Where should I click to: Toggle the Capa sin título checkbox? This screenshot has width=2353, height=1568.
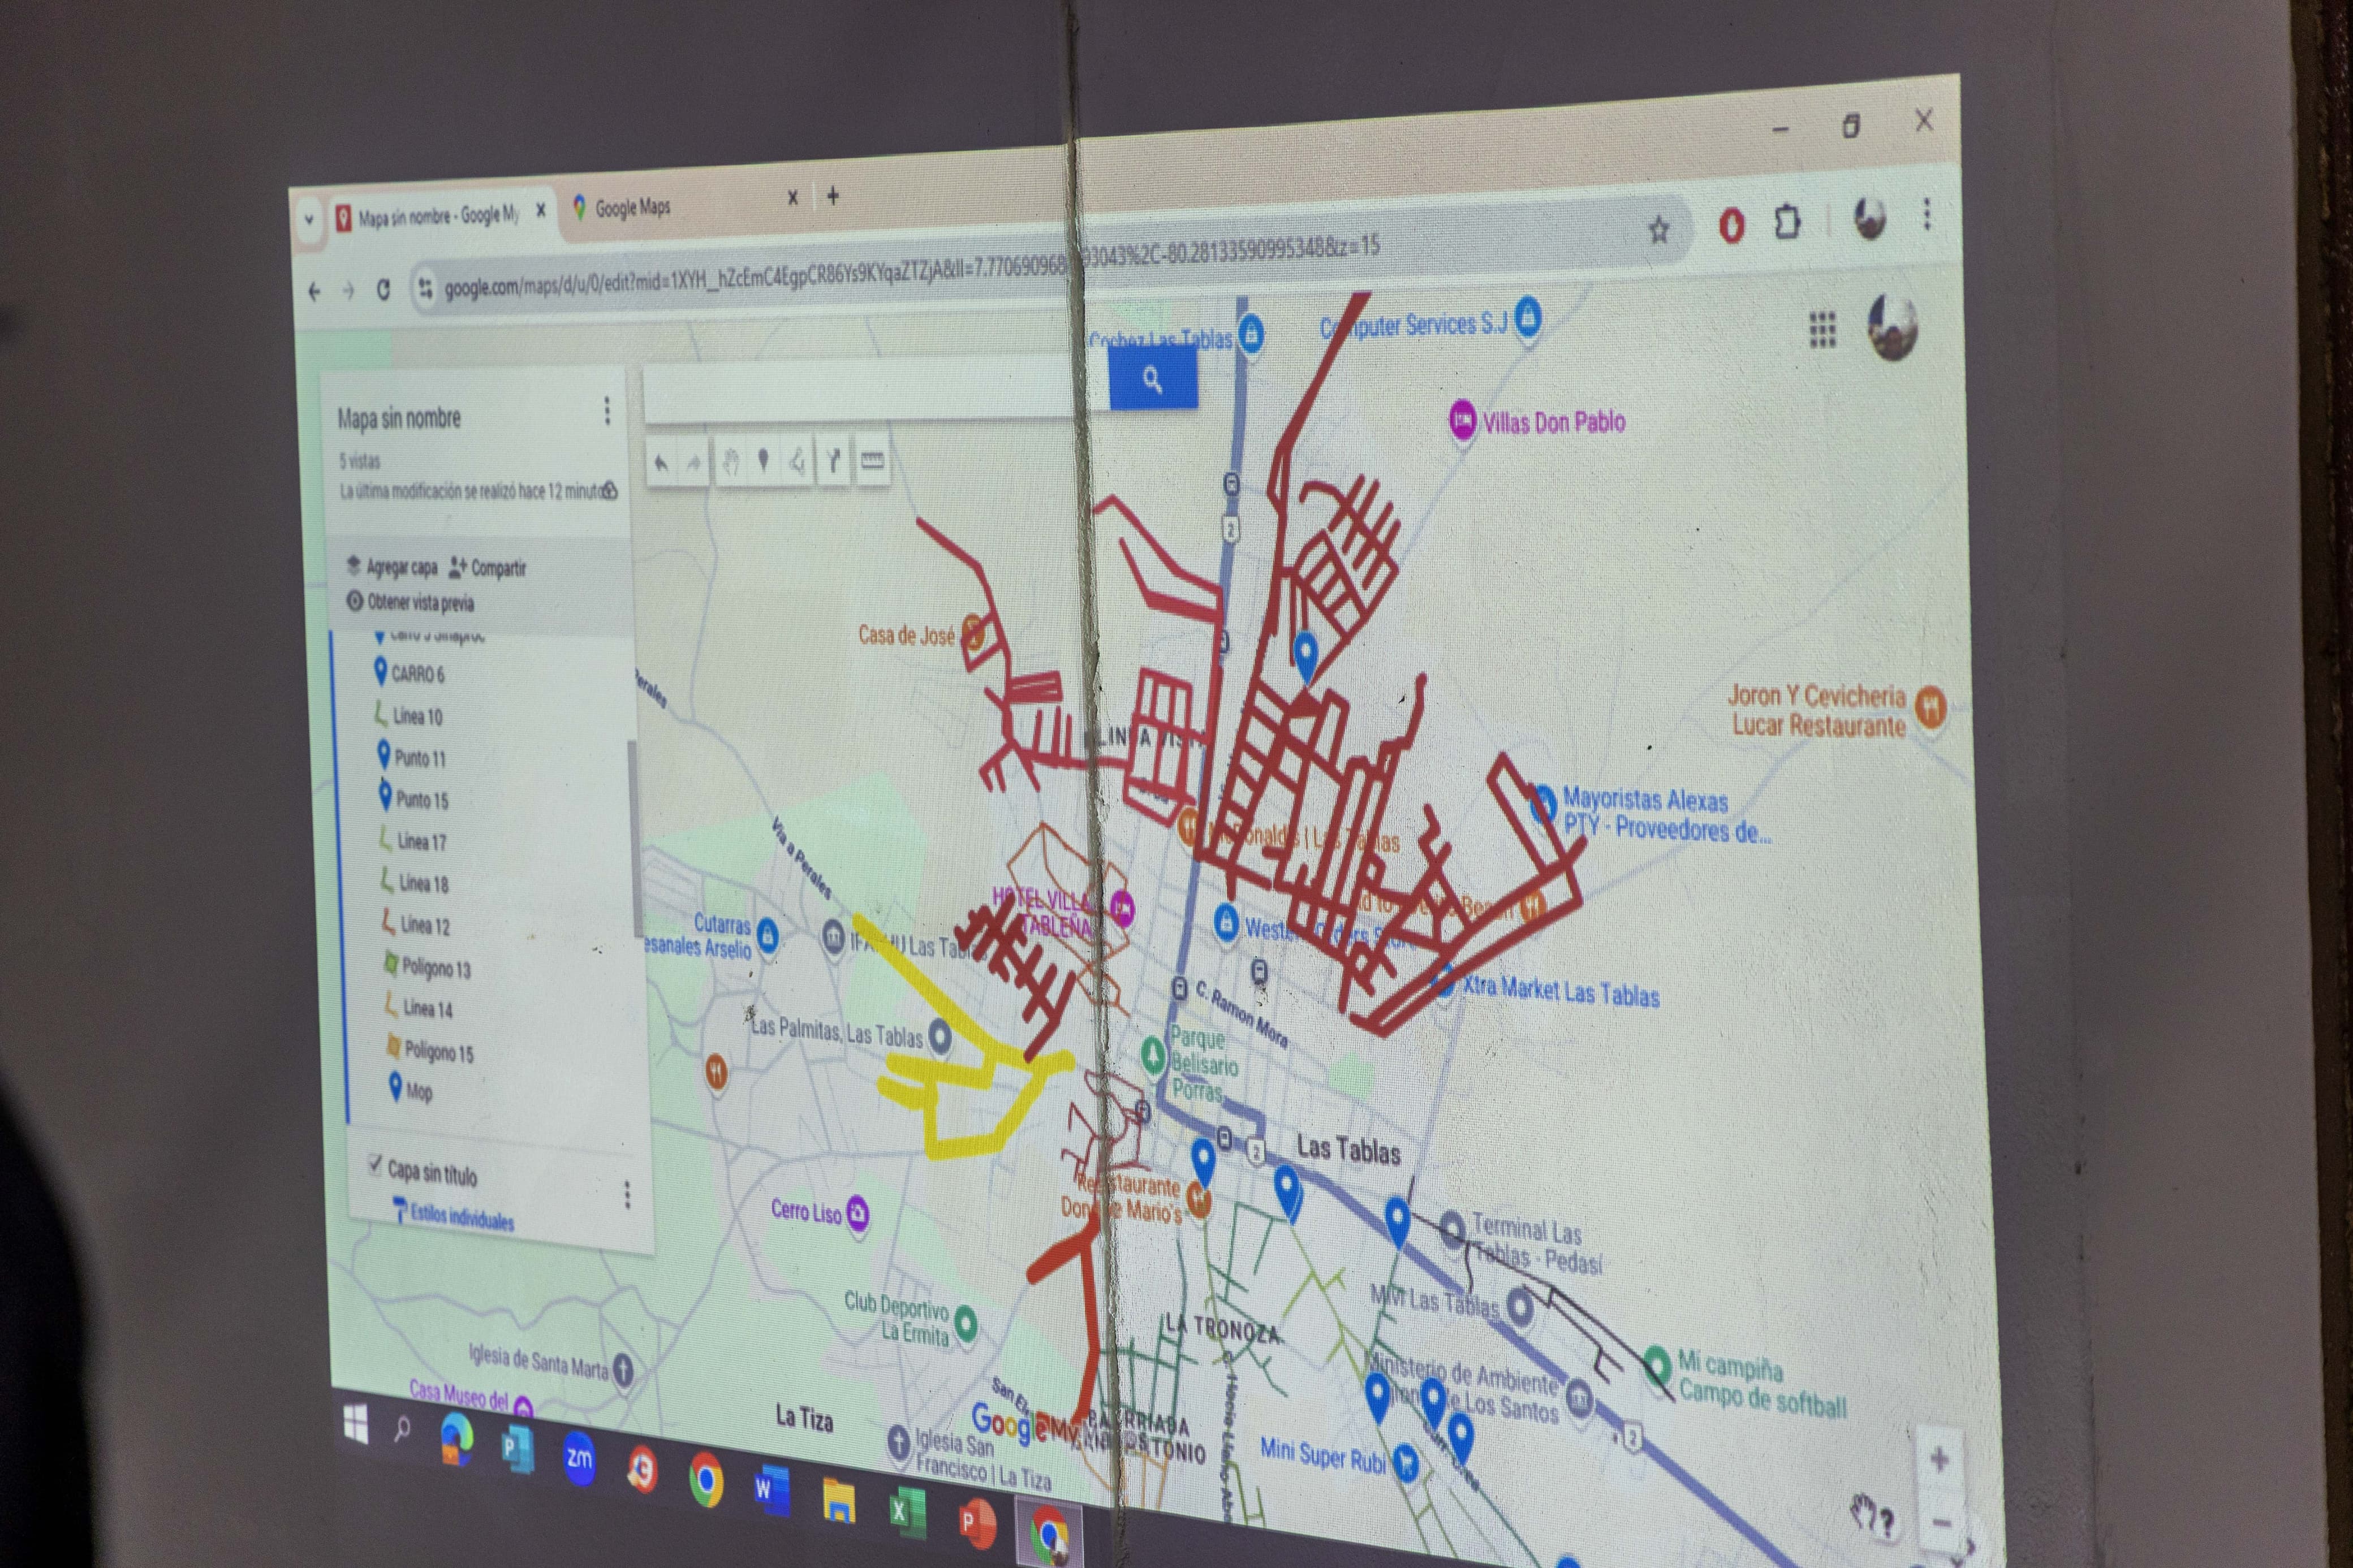click(x=375, y=1164)
